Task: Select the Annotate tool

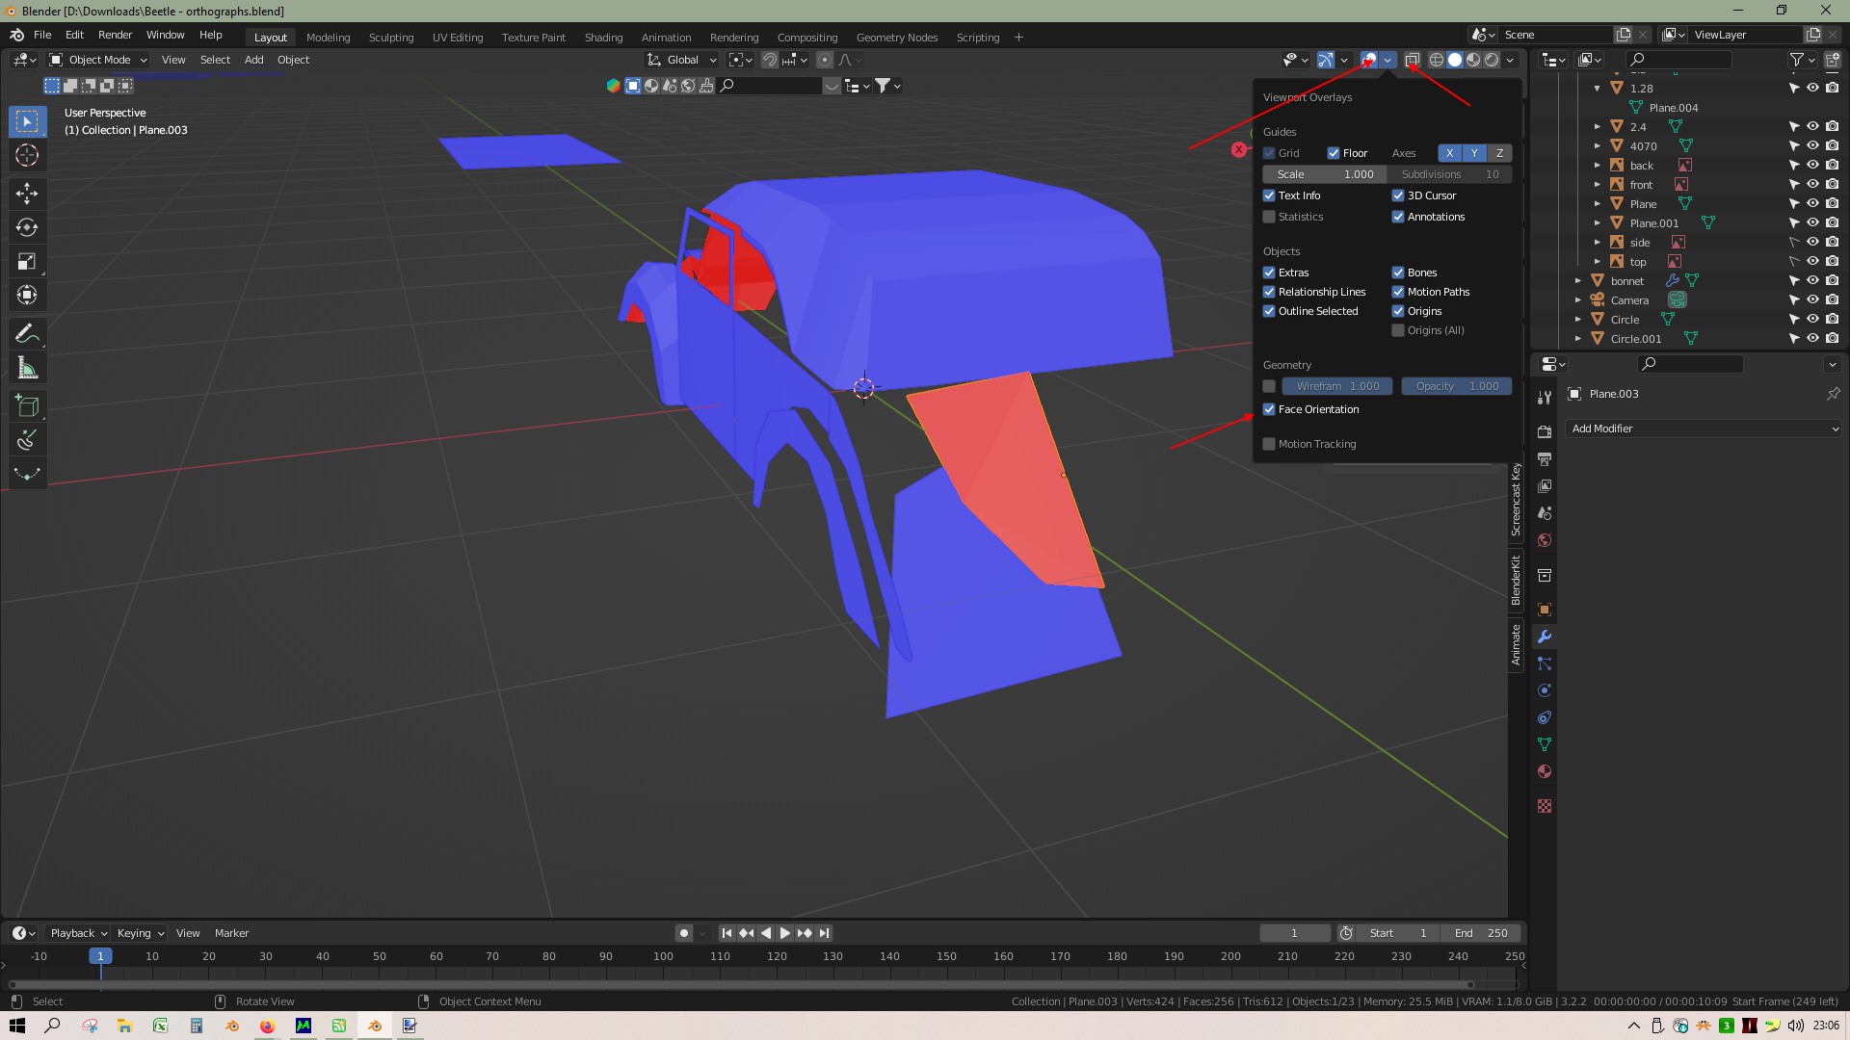Action: click(x=27, y=334)
